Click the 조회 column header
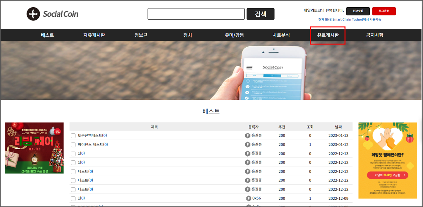423x207 pixels. [310, 127]
